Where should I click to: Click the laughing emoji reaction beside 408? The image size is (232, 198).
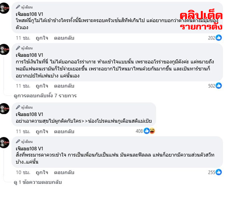point(152,131)
